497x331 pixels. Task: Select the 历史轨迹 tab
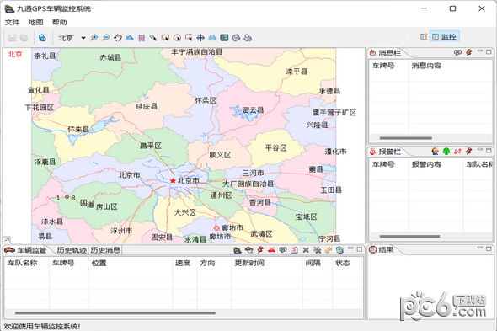pyautogui.click(x=72, y=250)
